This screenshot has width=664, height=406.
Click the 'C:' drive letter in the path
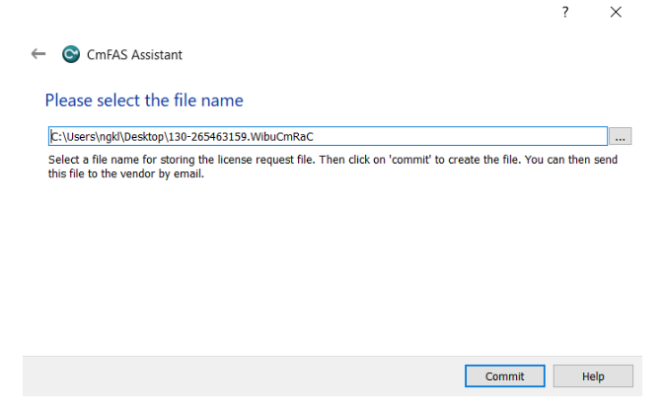56,137
